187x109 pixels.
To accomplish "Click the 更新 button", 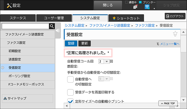I will pyautogui.click(x=84, y=43).
